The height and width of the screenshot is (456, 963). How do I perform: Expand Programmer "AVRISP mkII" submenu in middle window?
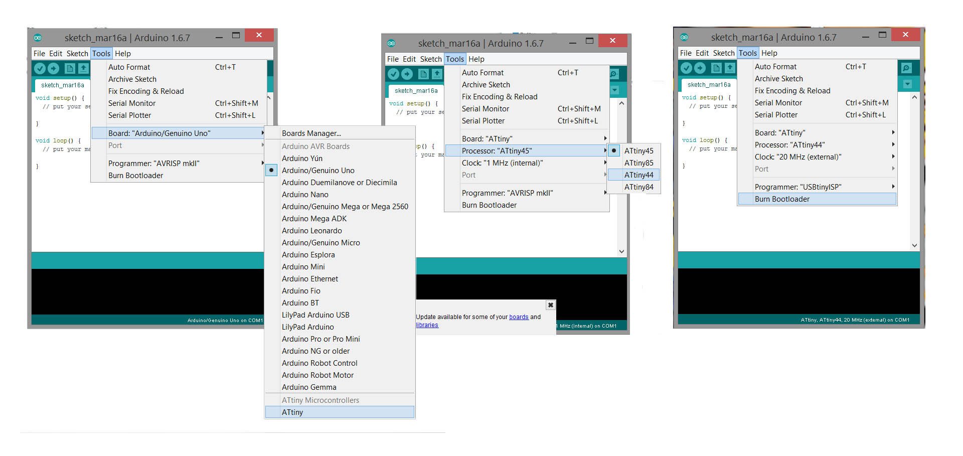[x=527, y=193]
